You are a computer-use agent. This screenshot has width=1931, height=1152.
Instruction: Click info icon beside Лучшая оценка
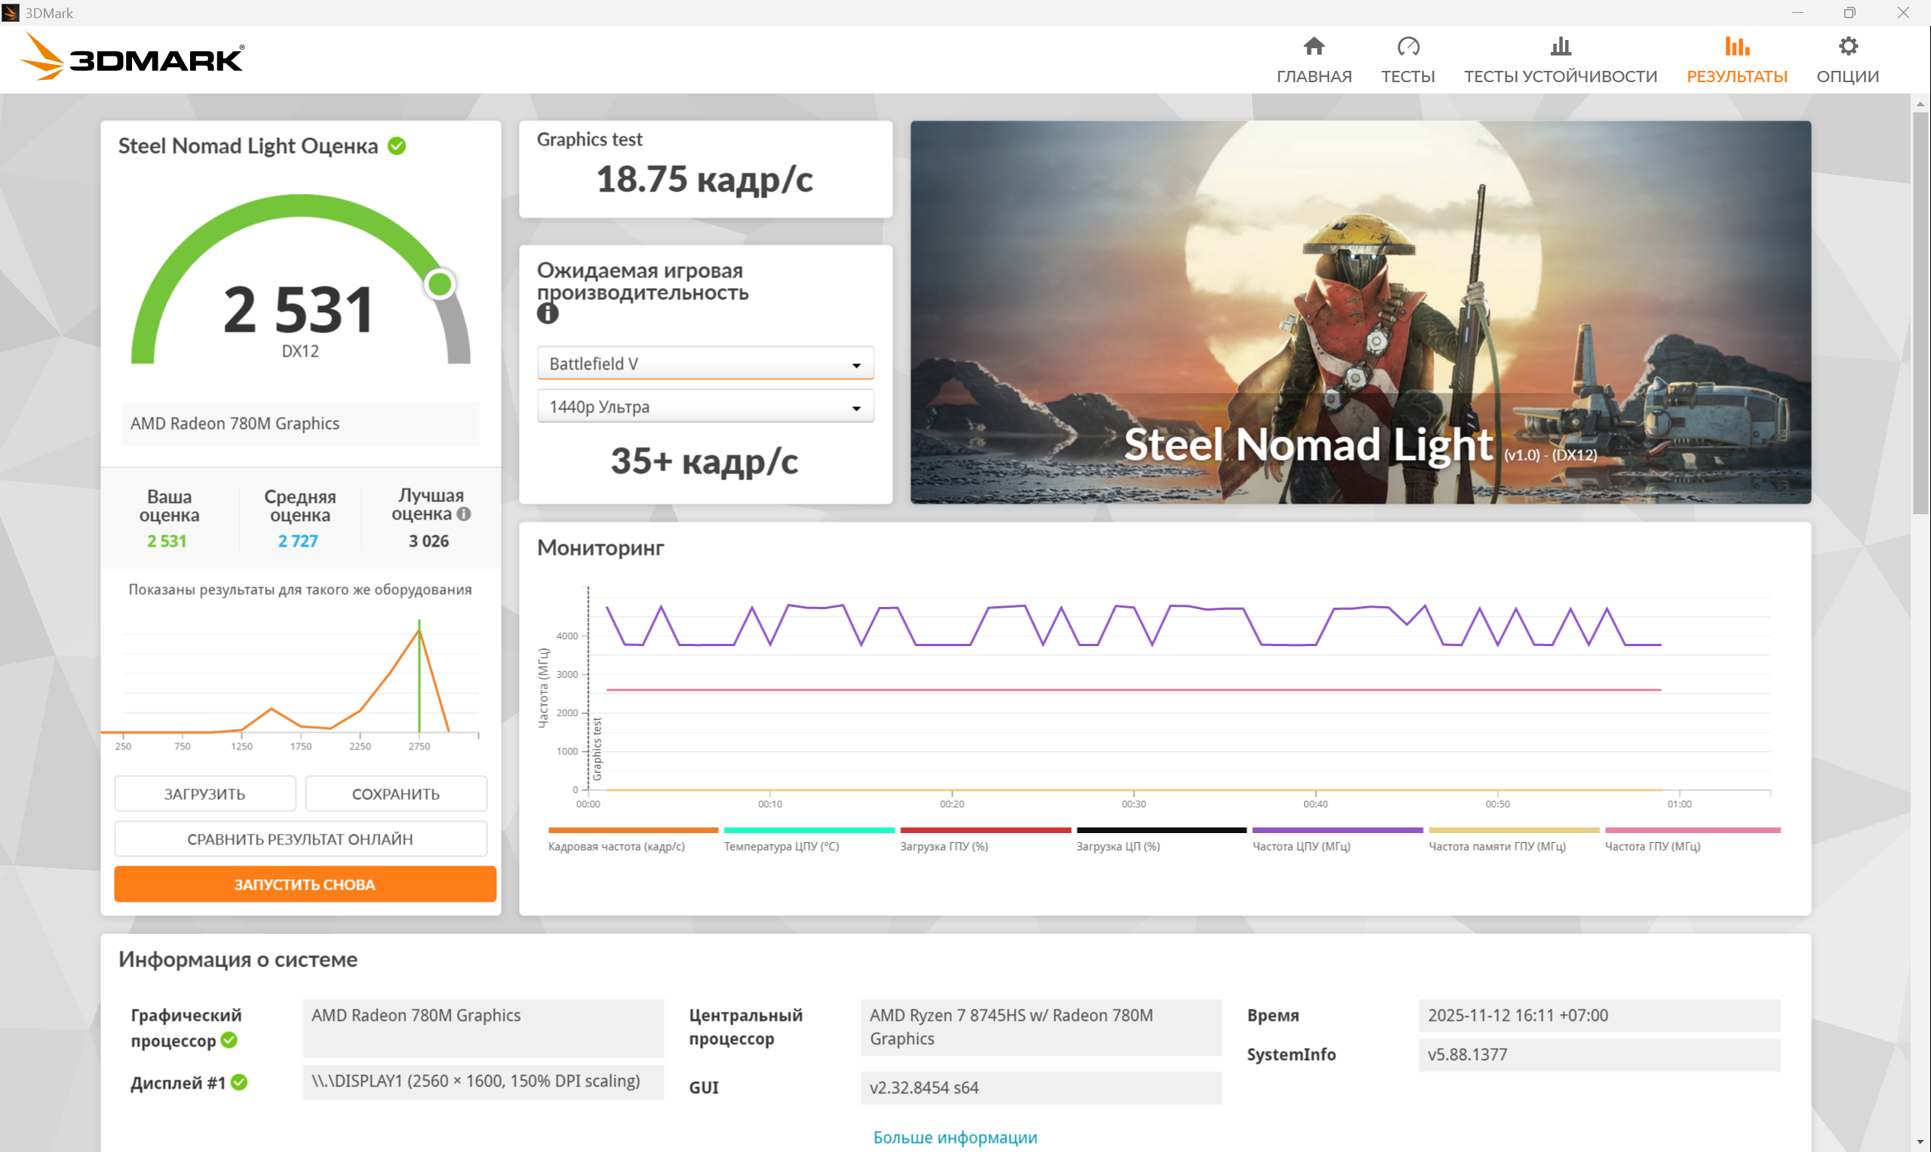click(x=464, y=514)
